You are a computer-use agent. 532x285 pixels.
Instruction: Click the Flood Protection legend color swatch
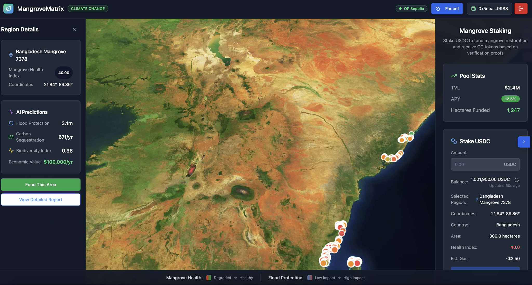tap(310, 278)
